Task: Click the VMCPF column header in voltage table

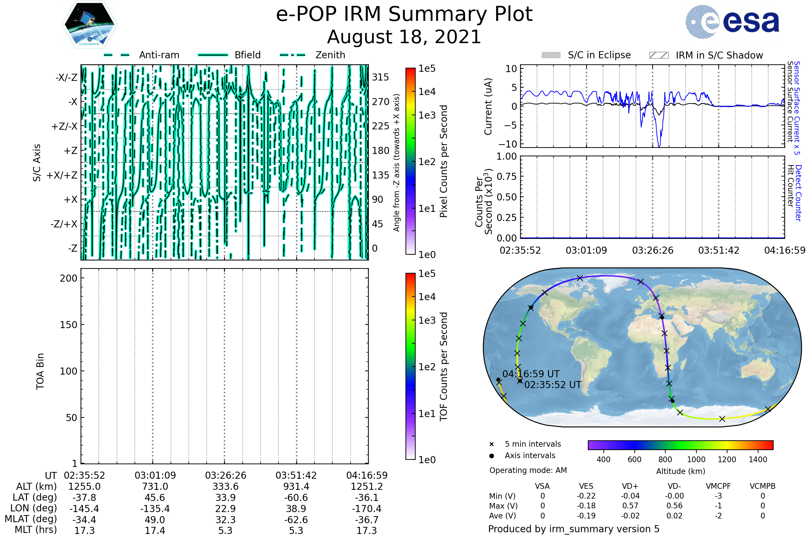Action: 718,486
